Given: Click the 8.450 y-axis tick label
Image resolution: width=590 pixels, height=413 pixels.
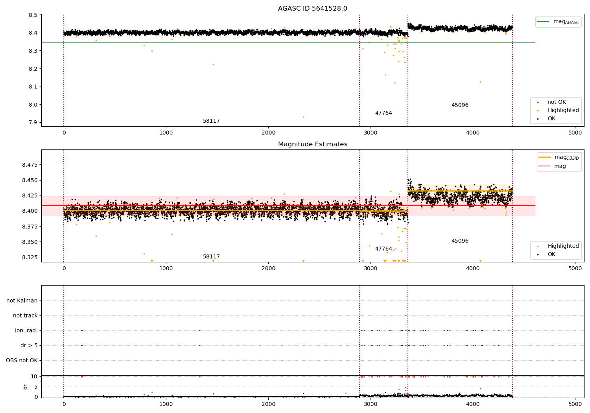Looking at the screenshot, I should click(x=30, y=181).
